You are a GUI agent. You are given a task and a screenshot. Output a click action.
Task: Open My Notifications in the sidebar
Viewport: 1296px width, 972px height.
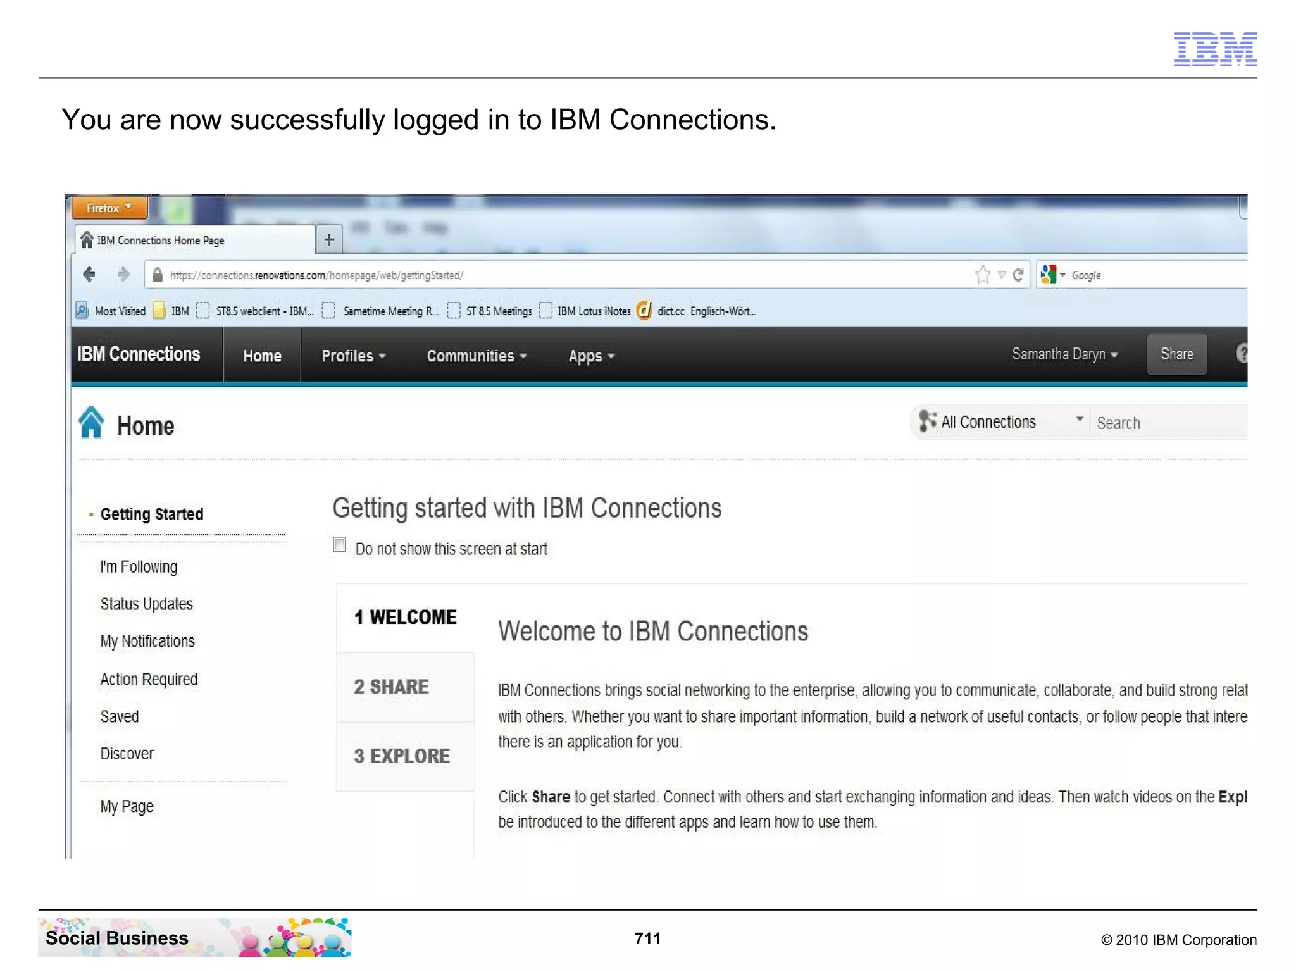click(147, 641)
